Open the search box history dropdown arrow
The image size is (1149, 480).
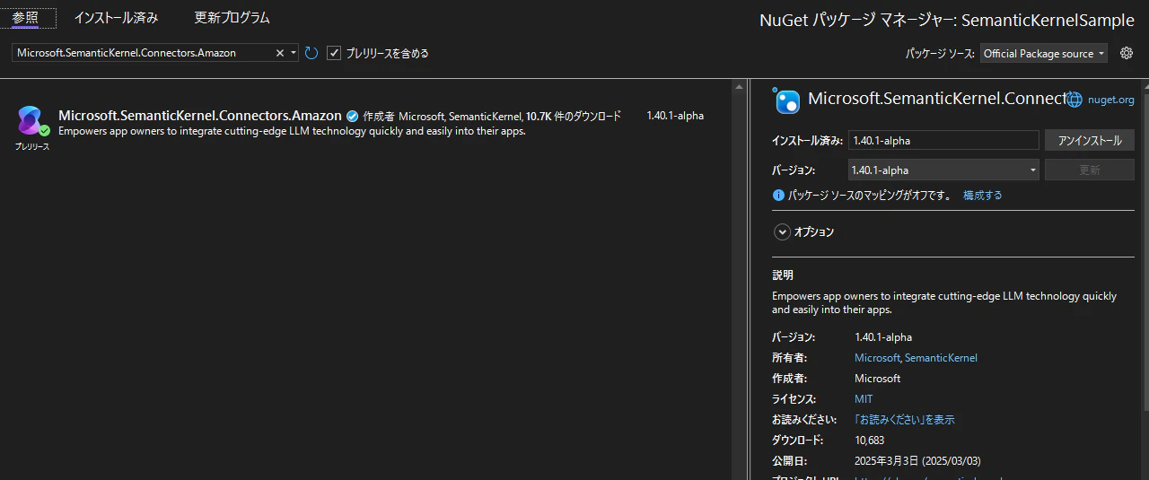(x=294, y=53)
